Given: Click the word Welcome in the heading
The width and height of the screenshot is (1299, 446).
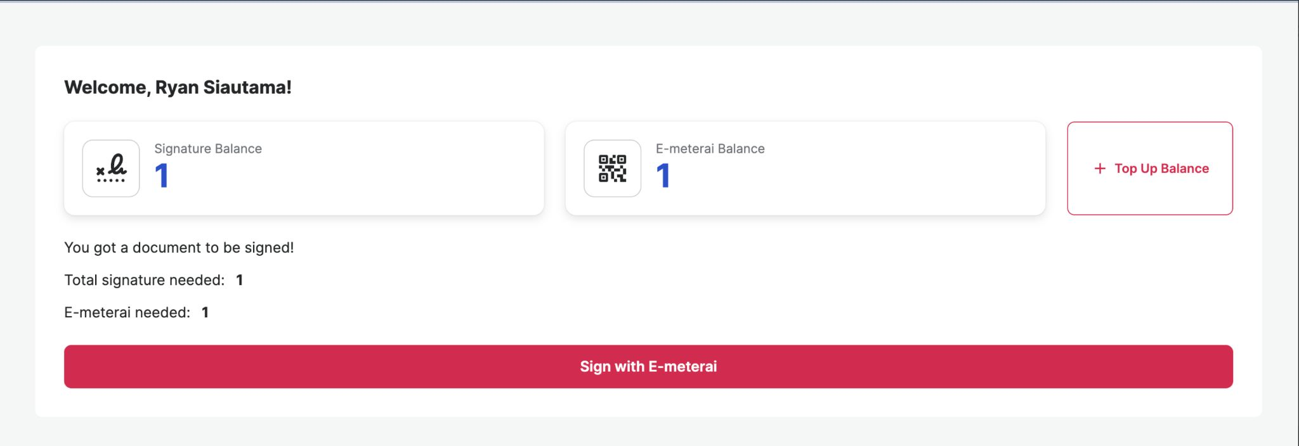Looking at the screenshot, I should click(x=106, y=87).
